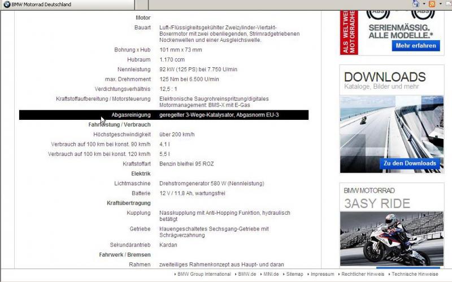Open the Technische Hinweise footer link

point(415,274)
